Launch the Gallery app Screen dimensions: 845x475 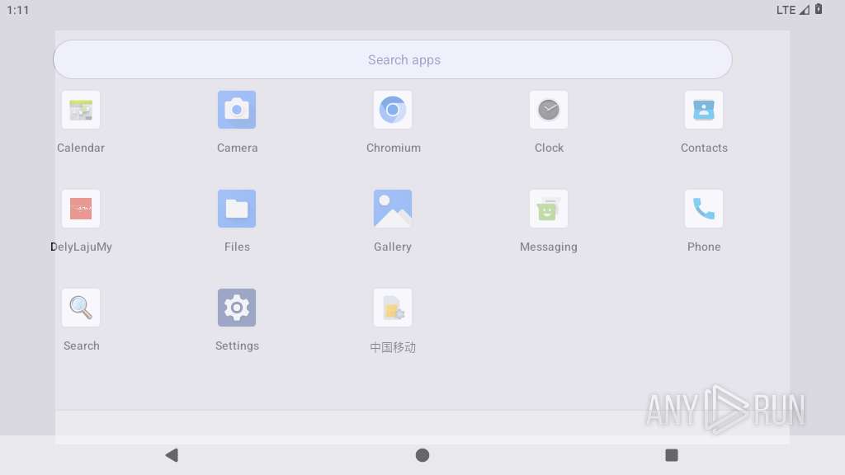tap(393, 209)
